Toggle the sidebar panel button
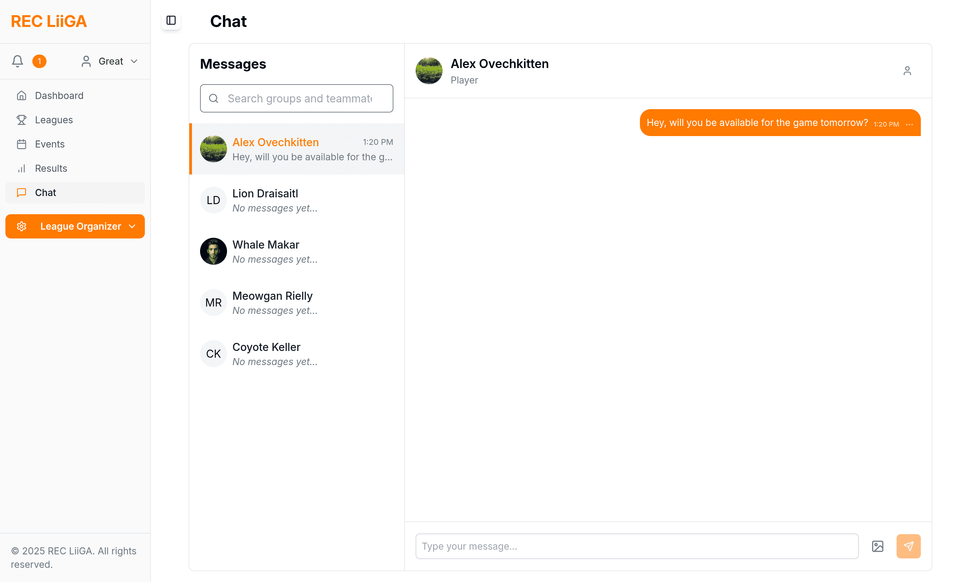The height and width of the screenshot is (582, 970). tap(171, 21)
